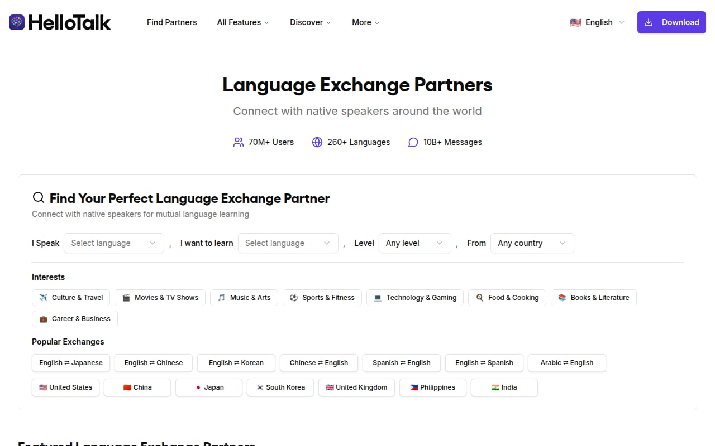Filter partners by India
The image size is (715, 446).
click(x=504, y=387)
